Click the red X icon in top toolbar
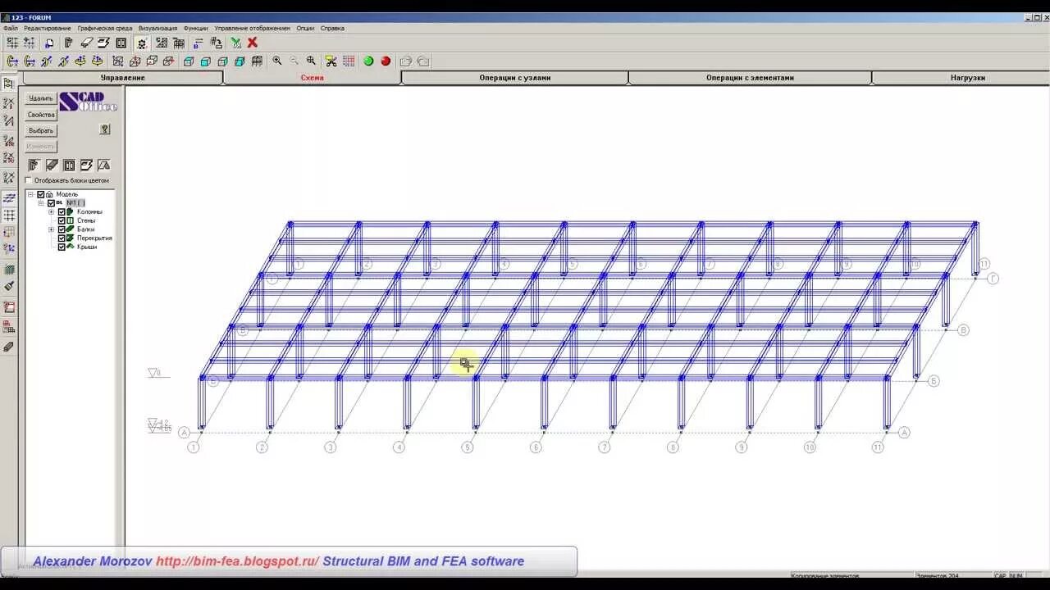This screenshot has height=590, width=1050. pyautogui.click(x=252, y=43)
